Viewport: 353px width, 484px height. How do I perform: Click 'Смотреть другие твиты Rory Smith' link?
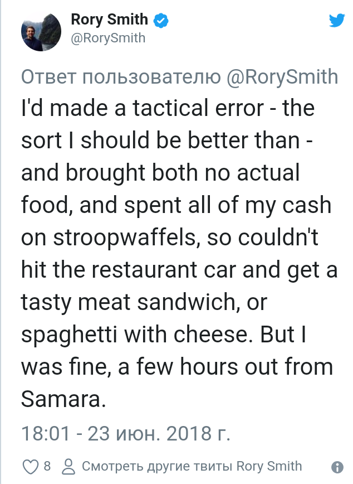192,466
